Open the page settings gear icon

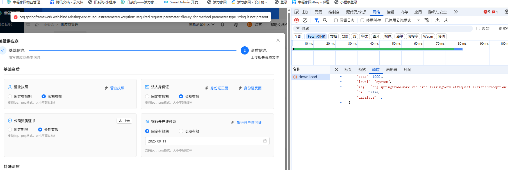[236, 25]
